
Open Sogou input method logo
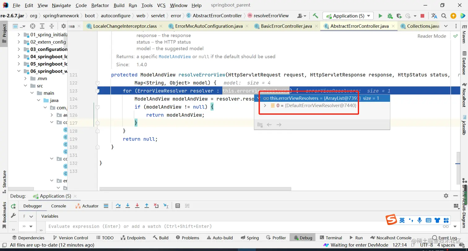coord(391,220)
